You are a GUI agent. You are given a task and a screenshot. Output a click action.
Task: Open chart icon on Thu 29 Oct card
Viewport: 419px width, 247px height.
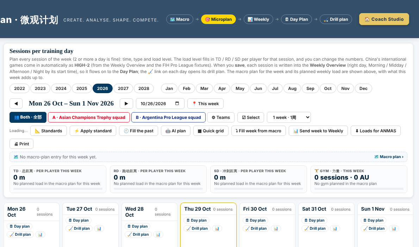[217, 229]
